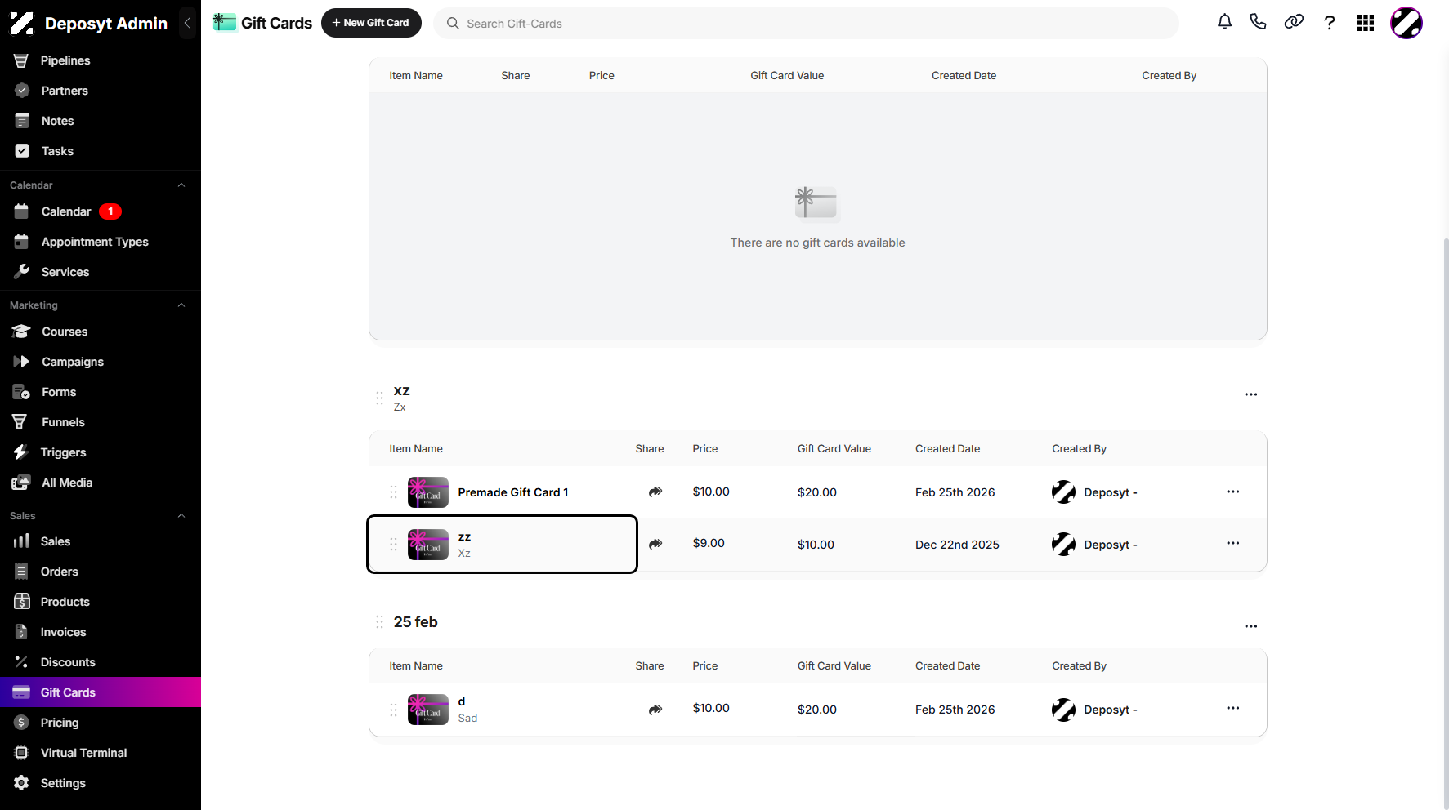Collapse the Calendar sidebar section
Image resolution: width=1449 pixels, height=810 pixels.
coord(181,185)
